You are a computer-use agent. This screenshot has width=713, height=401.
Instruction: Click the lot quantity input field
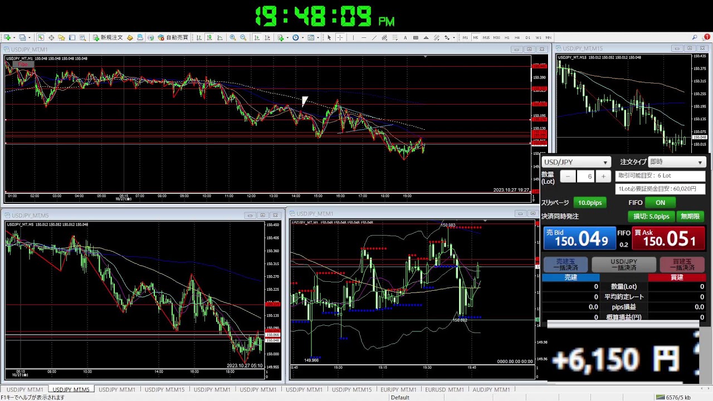coord(585,177)
